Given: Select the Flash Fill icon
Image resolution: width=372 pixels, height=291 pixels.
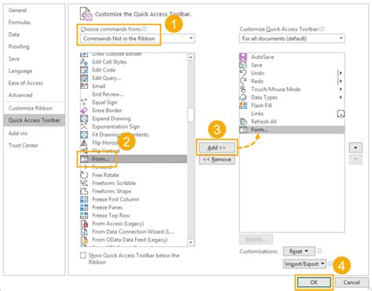Looking at the screenshot, I should point(243,105).
